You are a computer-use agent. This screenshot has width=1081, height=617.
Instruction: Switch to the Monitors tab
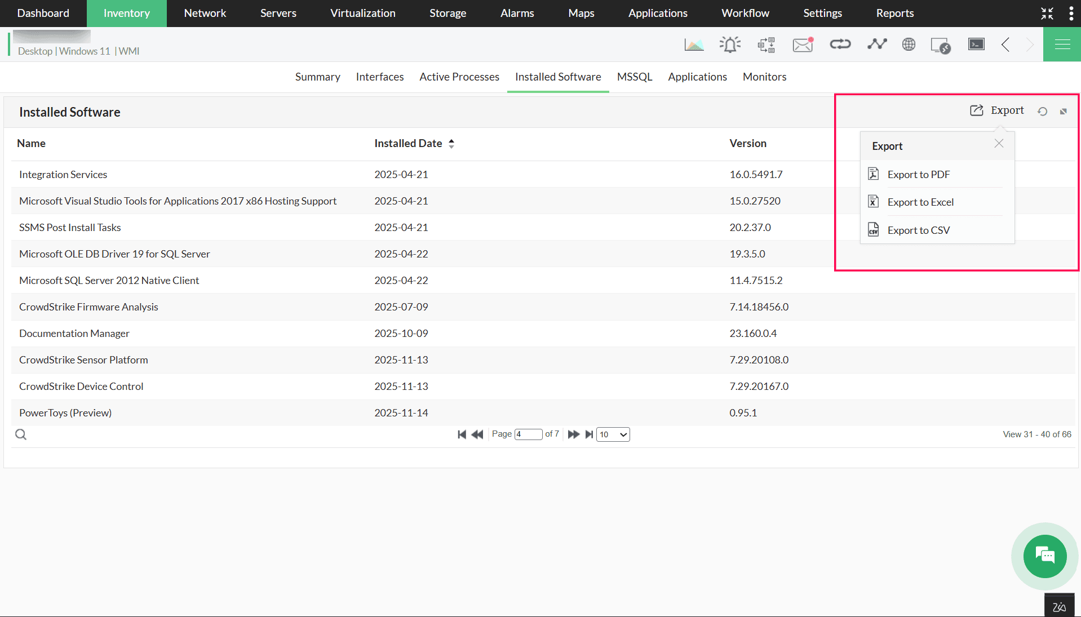tap(764, 77)
